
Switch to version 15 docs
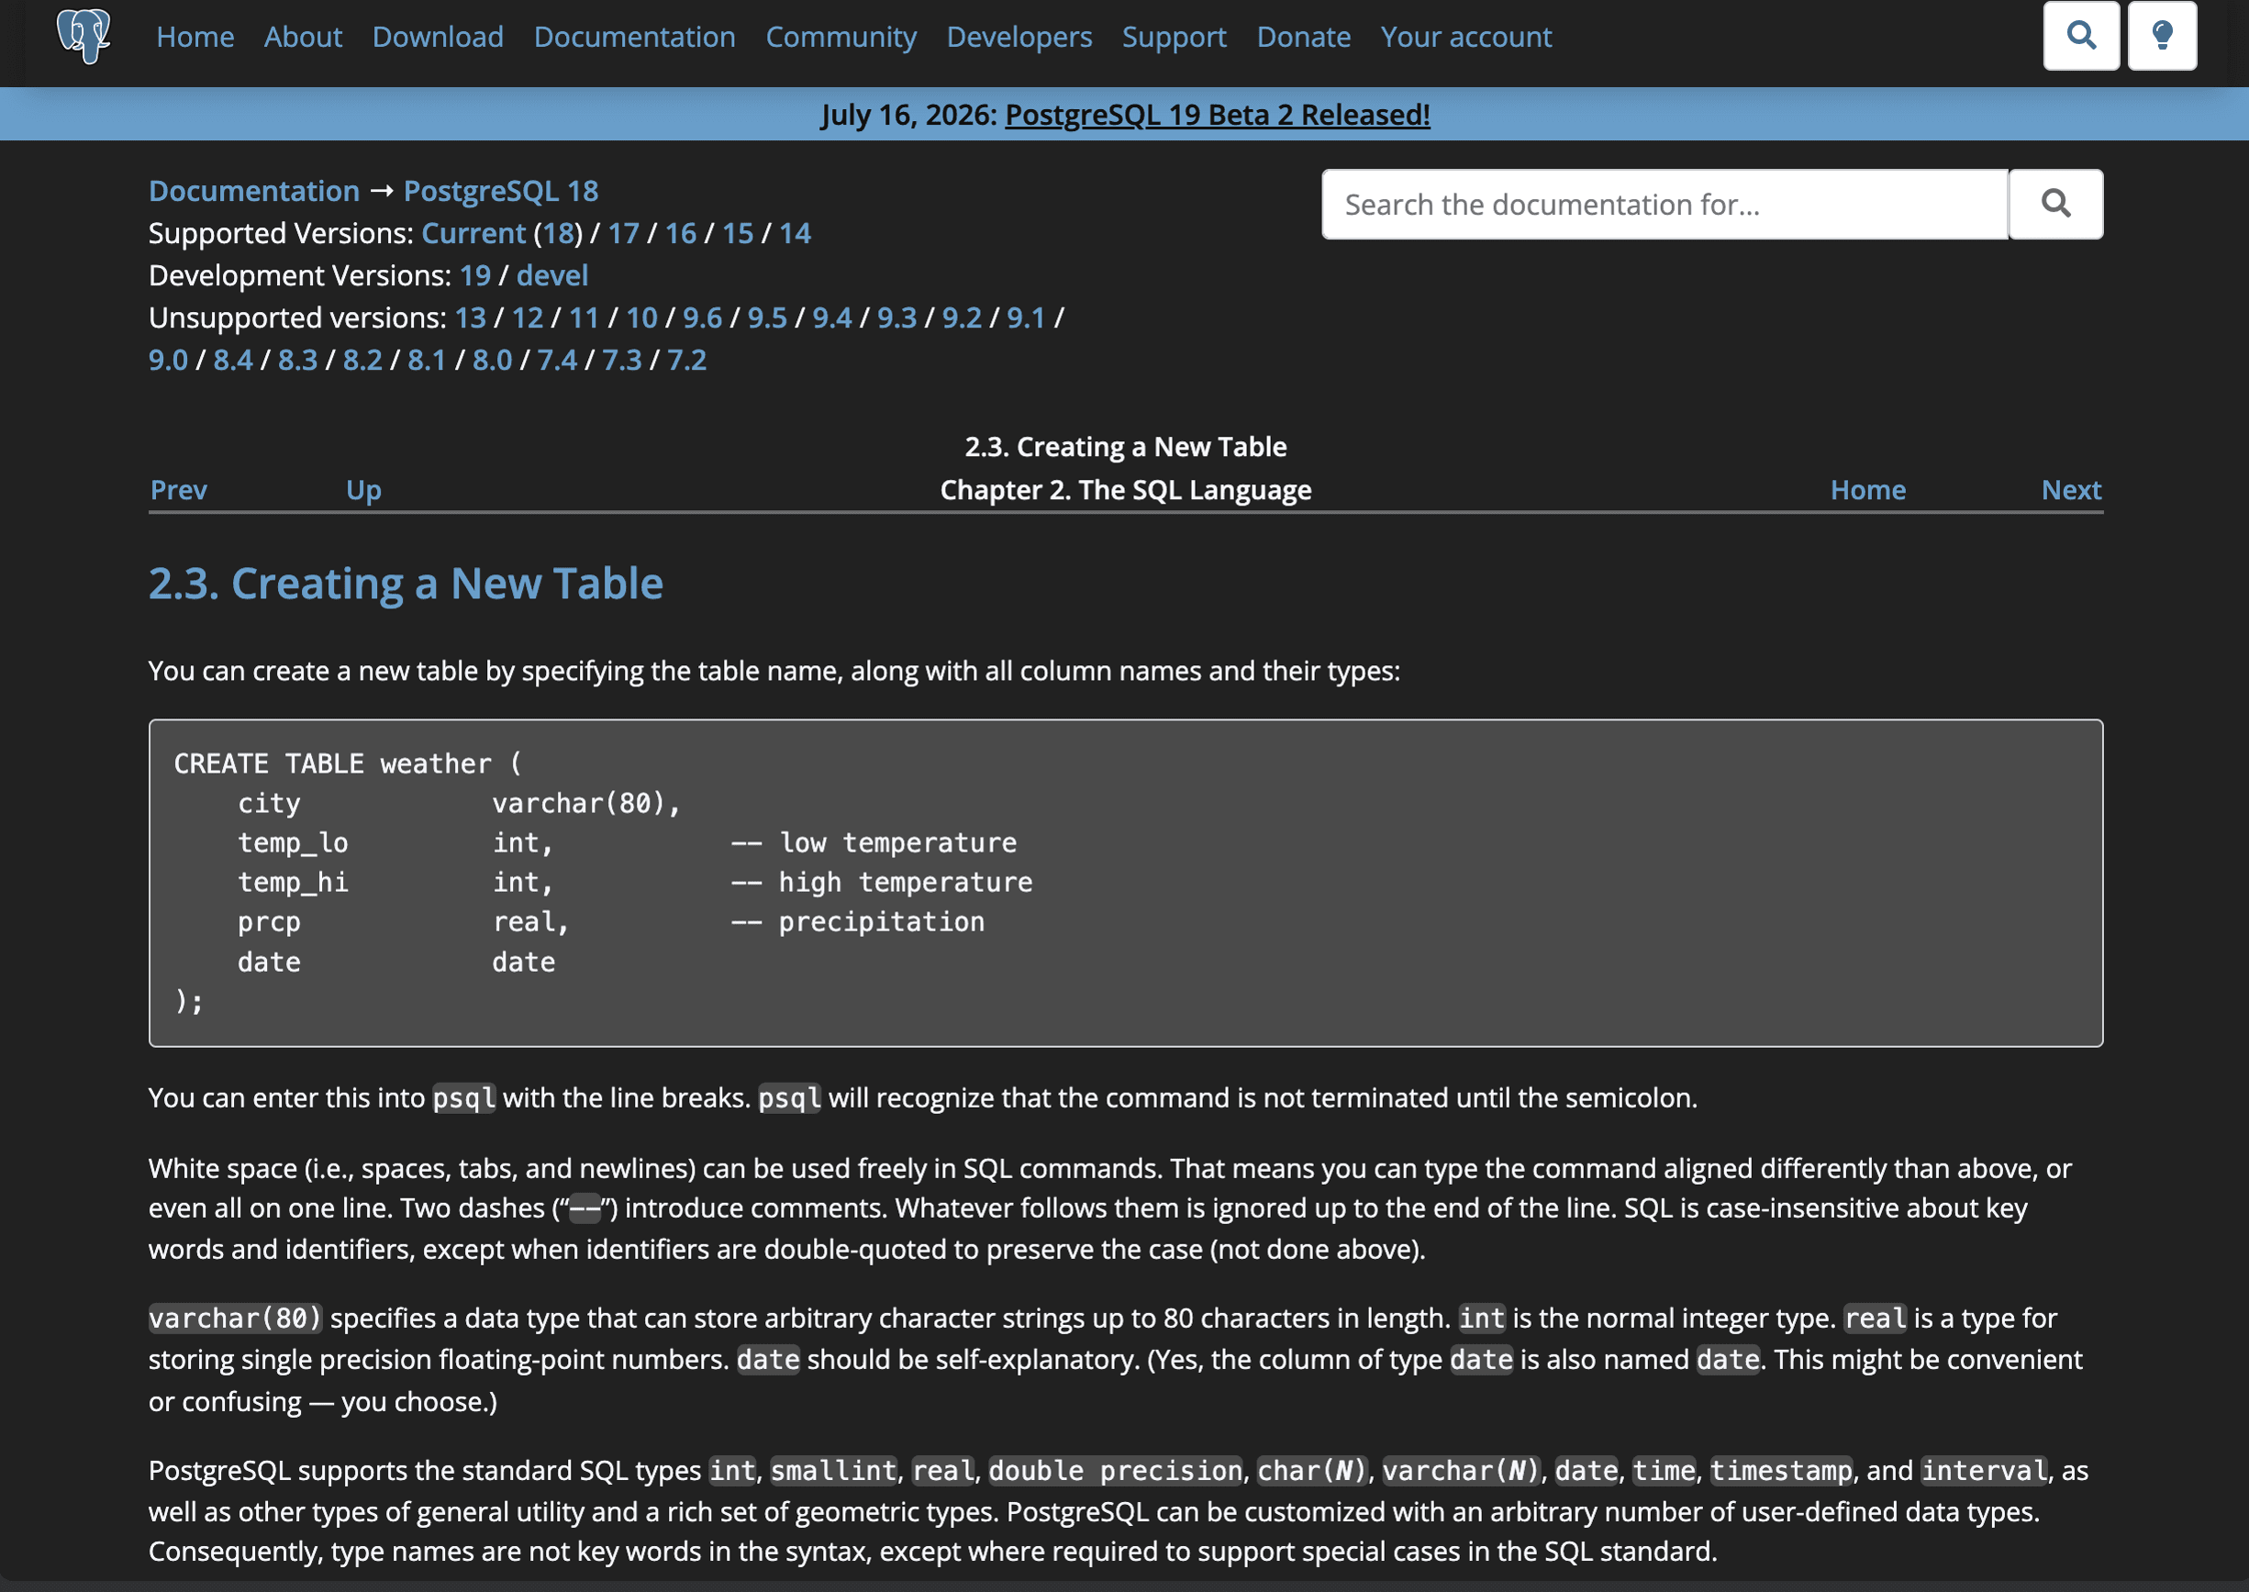[739, 233]
